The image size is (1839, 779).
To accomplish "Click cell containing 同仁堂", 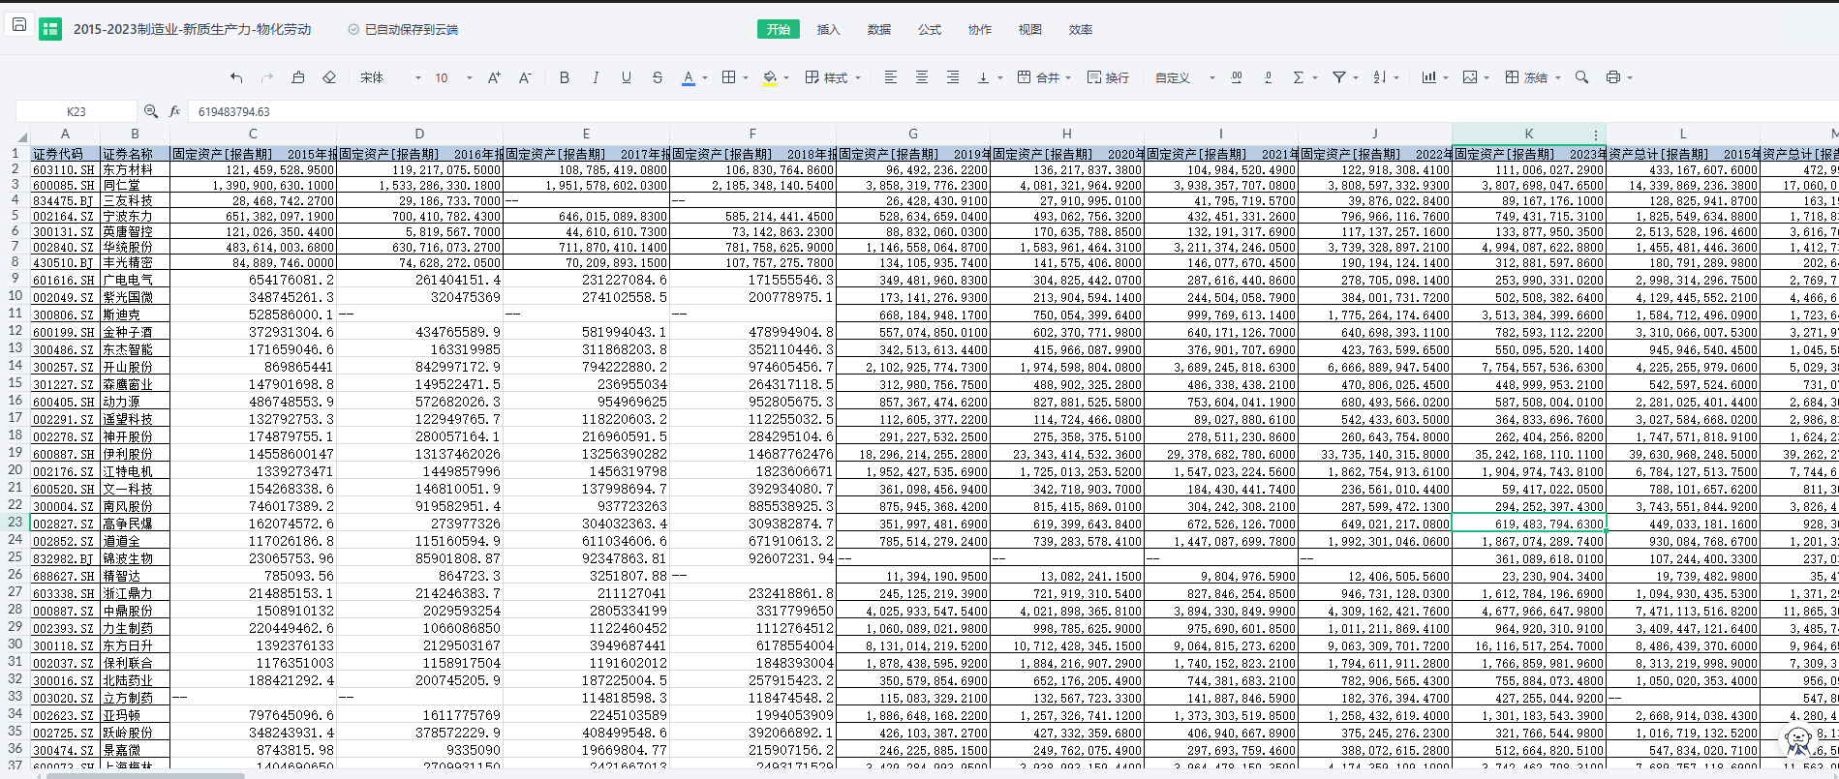I will 136,186.
